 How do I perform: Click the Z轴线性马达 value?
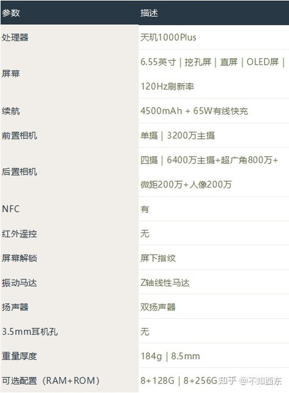165,283
